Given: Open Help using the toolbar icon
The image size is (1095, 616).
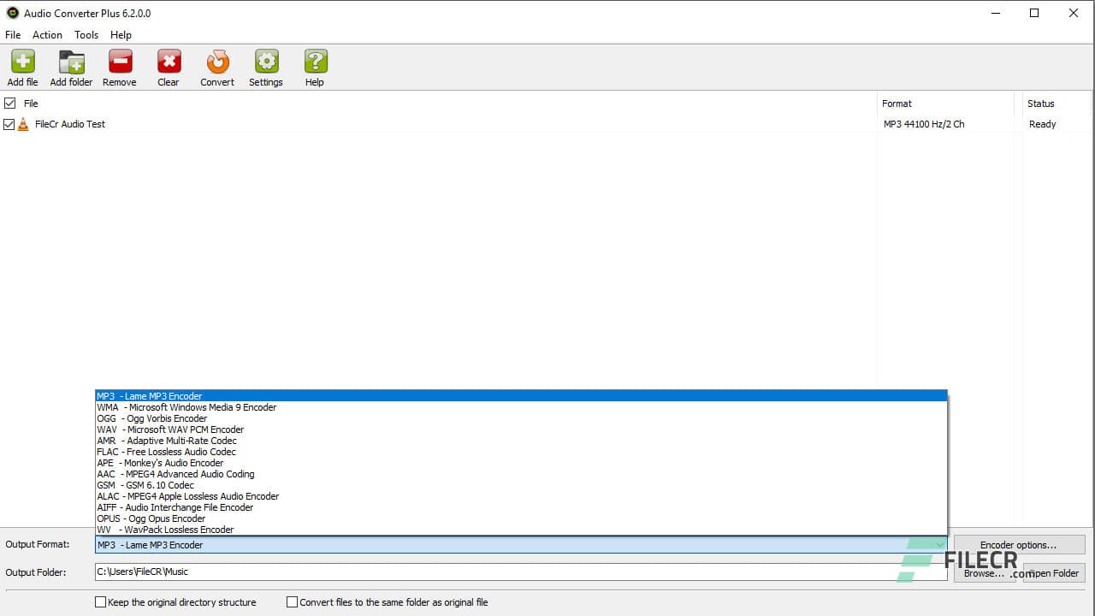Looking at the screenshot, I should [315, 60].
